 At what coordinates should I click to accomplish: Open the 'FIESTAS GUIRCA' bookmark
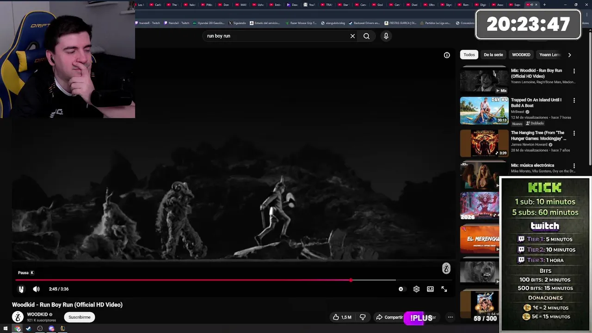click(401, 23)
